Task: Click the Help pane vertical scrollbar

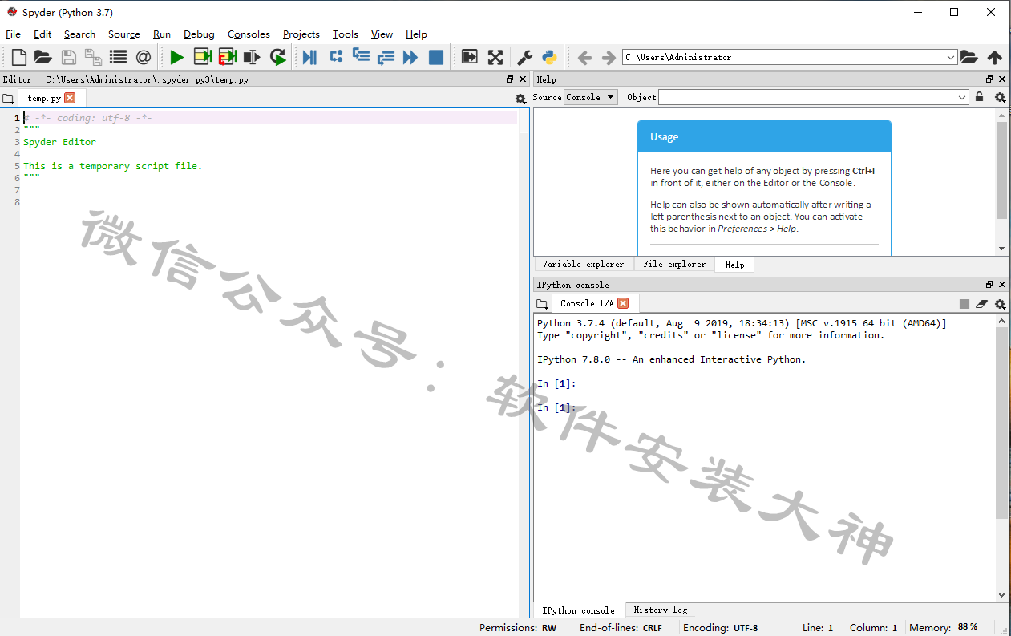Action: [x=1001, y=170]
